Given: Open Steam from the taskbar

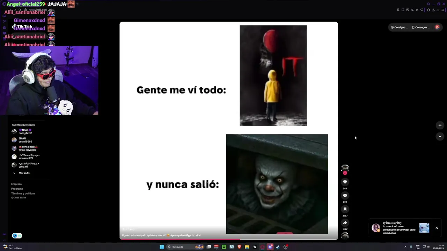Looking at the screenshot, I should click(278, 247).
